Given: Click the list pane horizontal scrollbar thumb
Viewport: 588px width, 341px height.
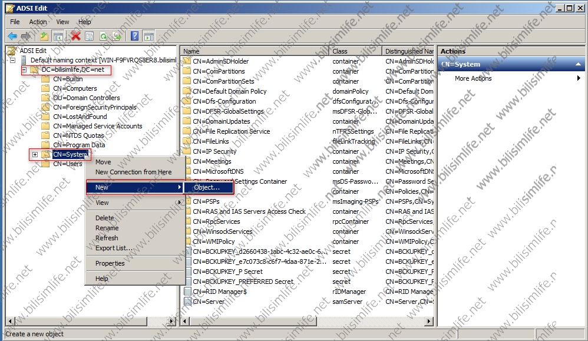Looking at the screenshot, I should coord(253,321).
